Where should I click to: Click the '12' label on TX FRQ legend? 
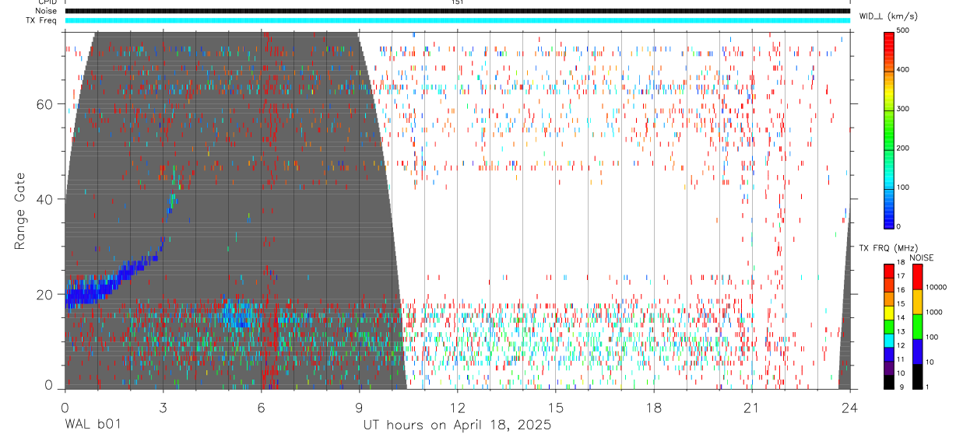901,345
